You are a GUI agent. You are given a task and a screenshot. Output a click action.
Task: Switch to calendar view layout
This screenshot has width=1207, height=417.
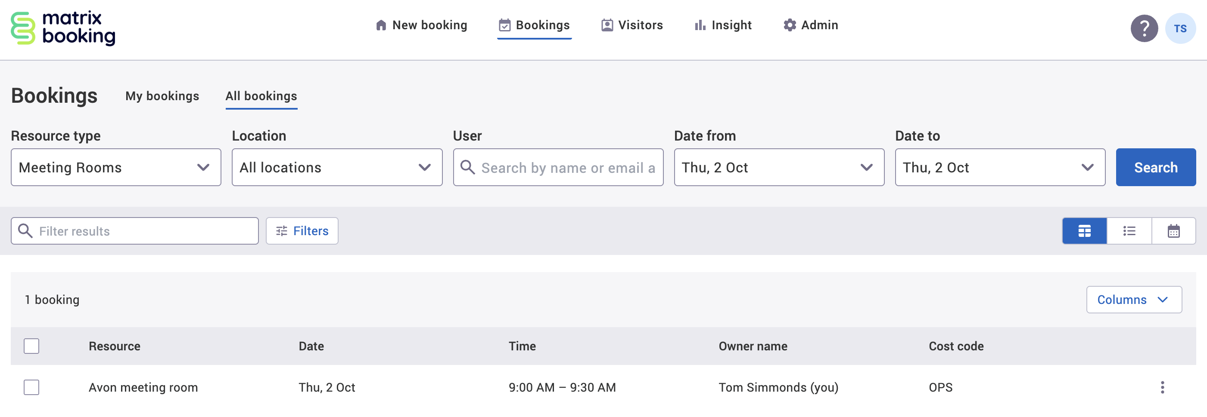tap(1174, 230)
